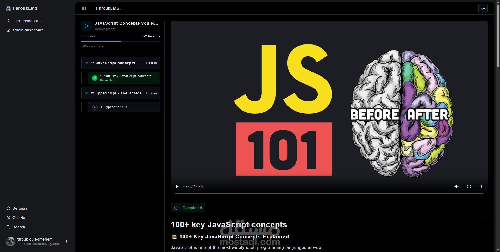The width and height of the screenshot is (500, 252).
Task: Click the books emoji icon in subheading
Action: click(174, 237)
